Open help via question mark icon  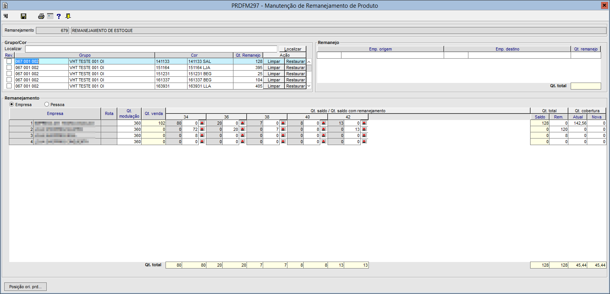tap(59, 16)
